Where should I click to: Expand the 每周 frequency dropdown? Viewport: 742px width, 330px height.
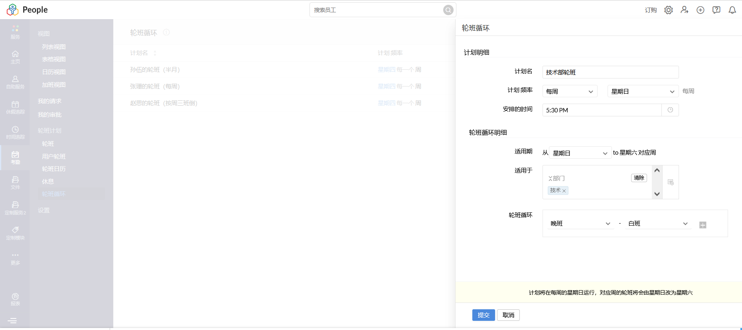click(569, 91)
